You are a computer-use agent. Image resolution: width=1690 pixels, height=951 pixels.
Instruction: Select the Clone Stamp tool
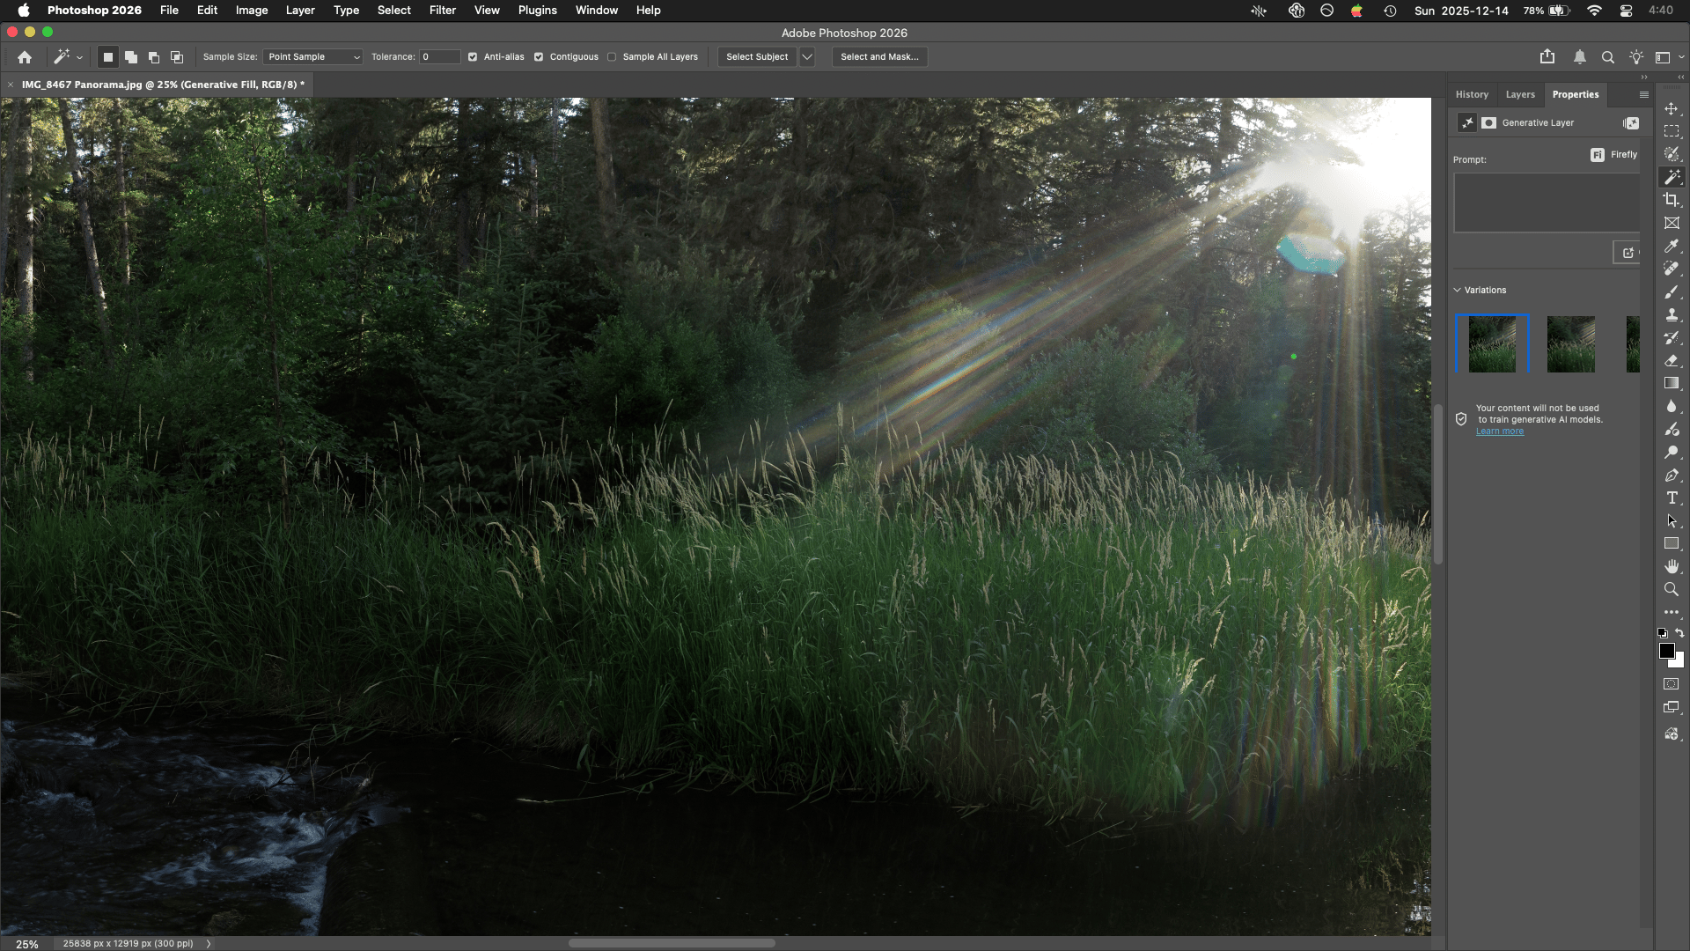pos(1671,314)
